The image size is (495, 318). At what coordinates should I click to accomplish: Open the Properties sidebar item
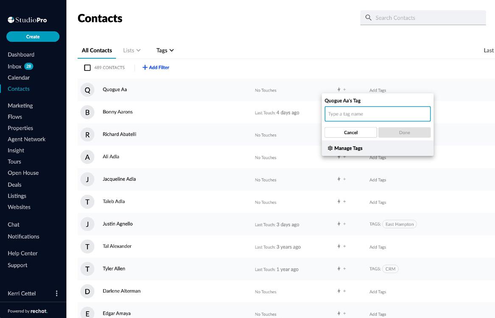tap(20, 128)
